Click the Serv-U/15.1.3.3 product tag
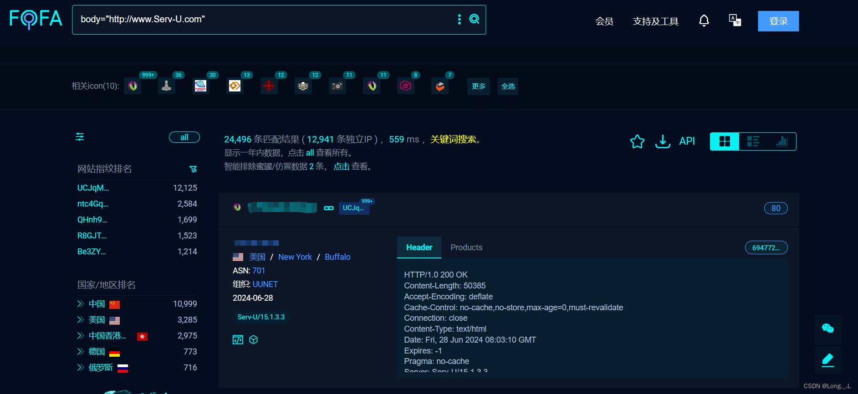 tap(261, 317)
